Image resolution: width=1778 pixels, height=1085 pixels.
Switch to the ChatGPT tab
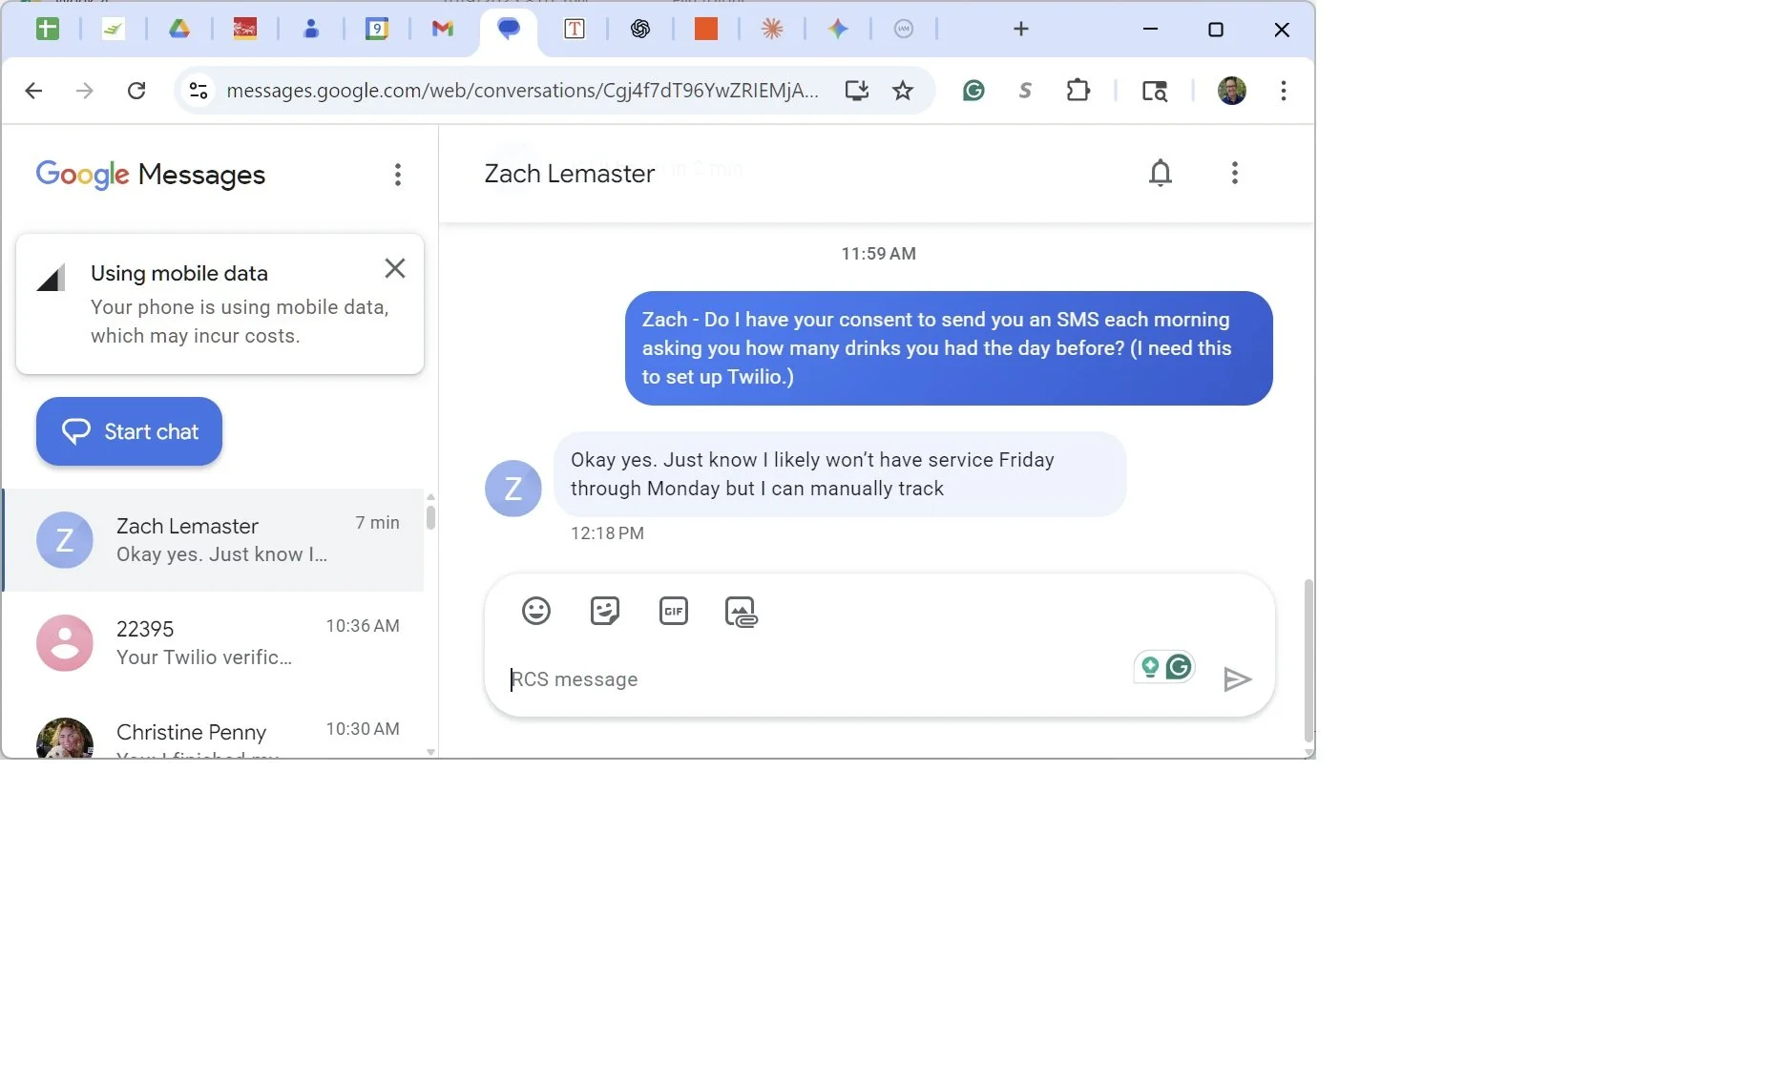pos(640,30)
